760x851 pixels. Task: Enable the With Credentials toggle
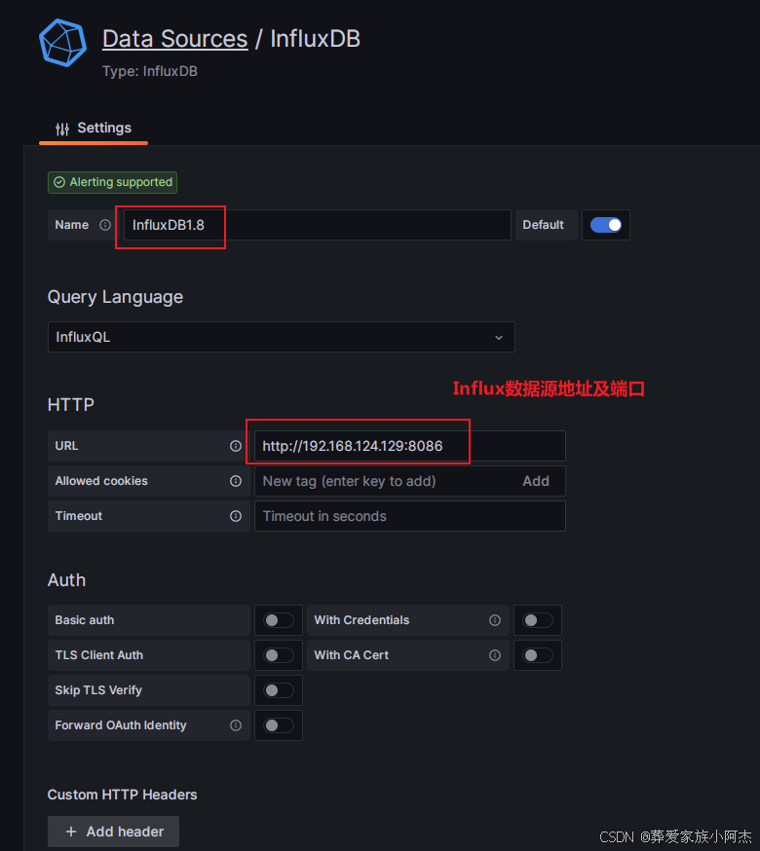pyautogui.click(x=537, y=620)
